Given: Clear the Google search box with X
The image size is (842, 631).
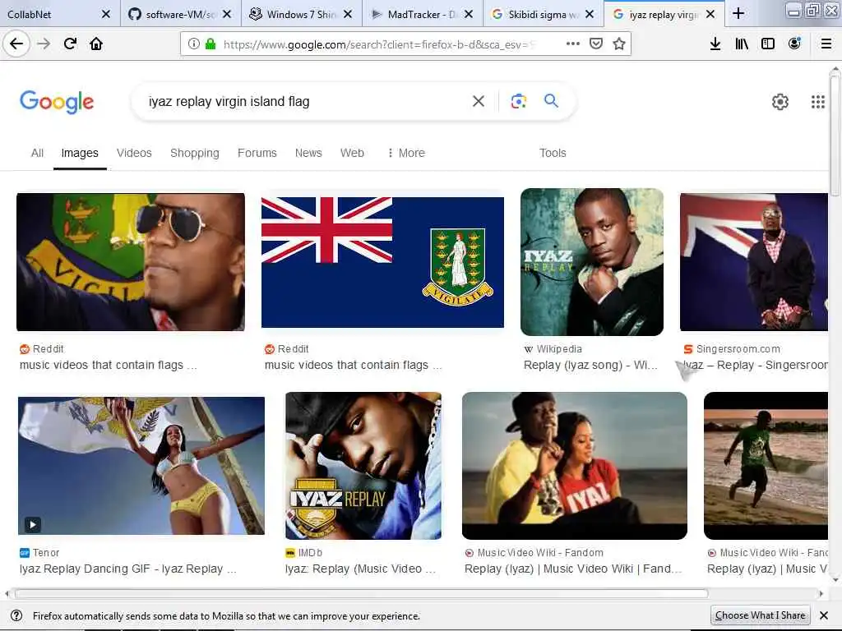Looking at the screenshot, I should (479, 101).
